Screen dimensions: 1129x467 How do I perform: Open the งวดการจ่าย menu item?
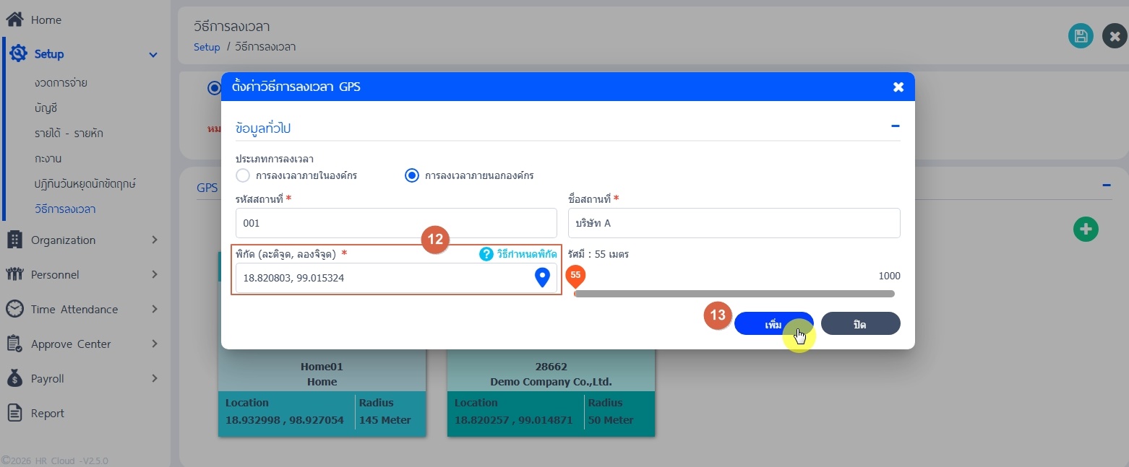pos(61,83)
